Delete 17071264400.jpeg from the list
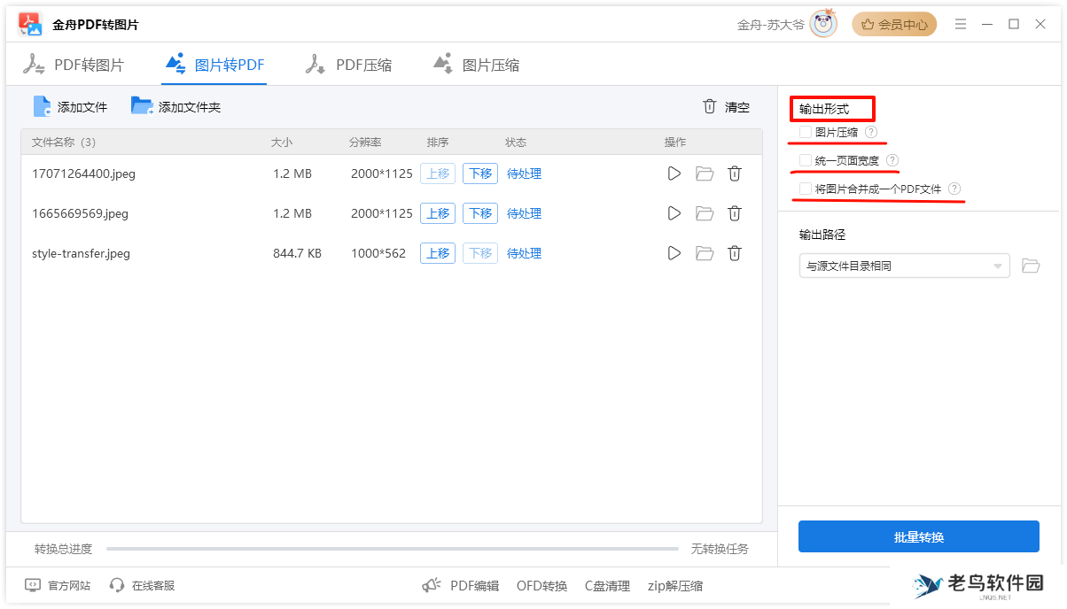Viewport: 1067px width, 609px height. [x=735, y=173]
